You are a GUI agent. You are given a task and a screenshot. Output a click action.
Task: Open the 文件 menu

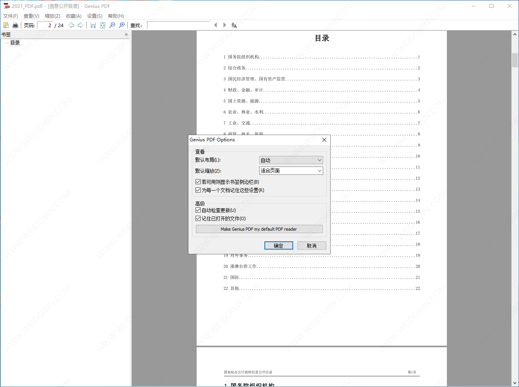point(11,16)
